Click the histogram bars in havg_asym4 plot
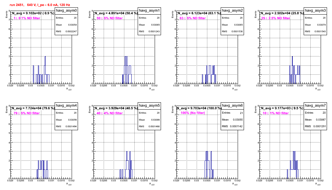Image resolution: width=332 pixels, height=190 pixels. coord(42,170)
